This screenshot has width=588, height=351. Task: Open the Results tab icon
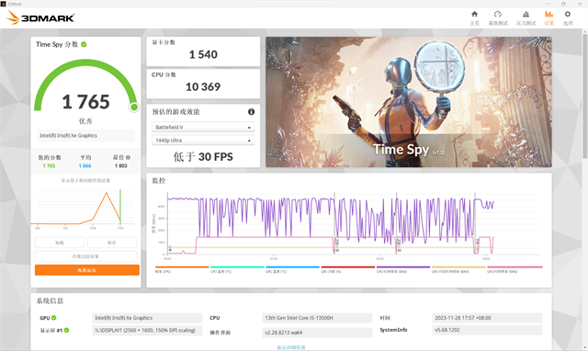click(549, 15)
